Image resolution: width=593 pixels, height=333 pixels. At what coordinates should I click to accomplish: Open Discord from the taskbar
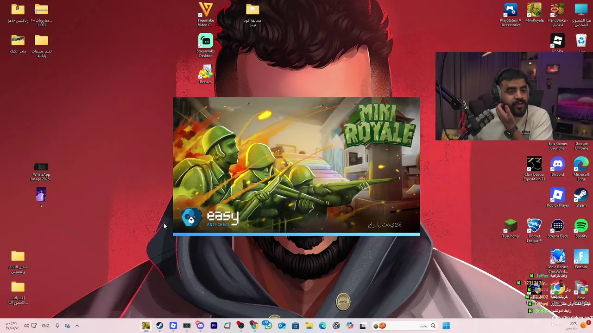pos(200,326)
